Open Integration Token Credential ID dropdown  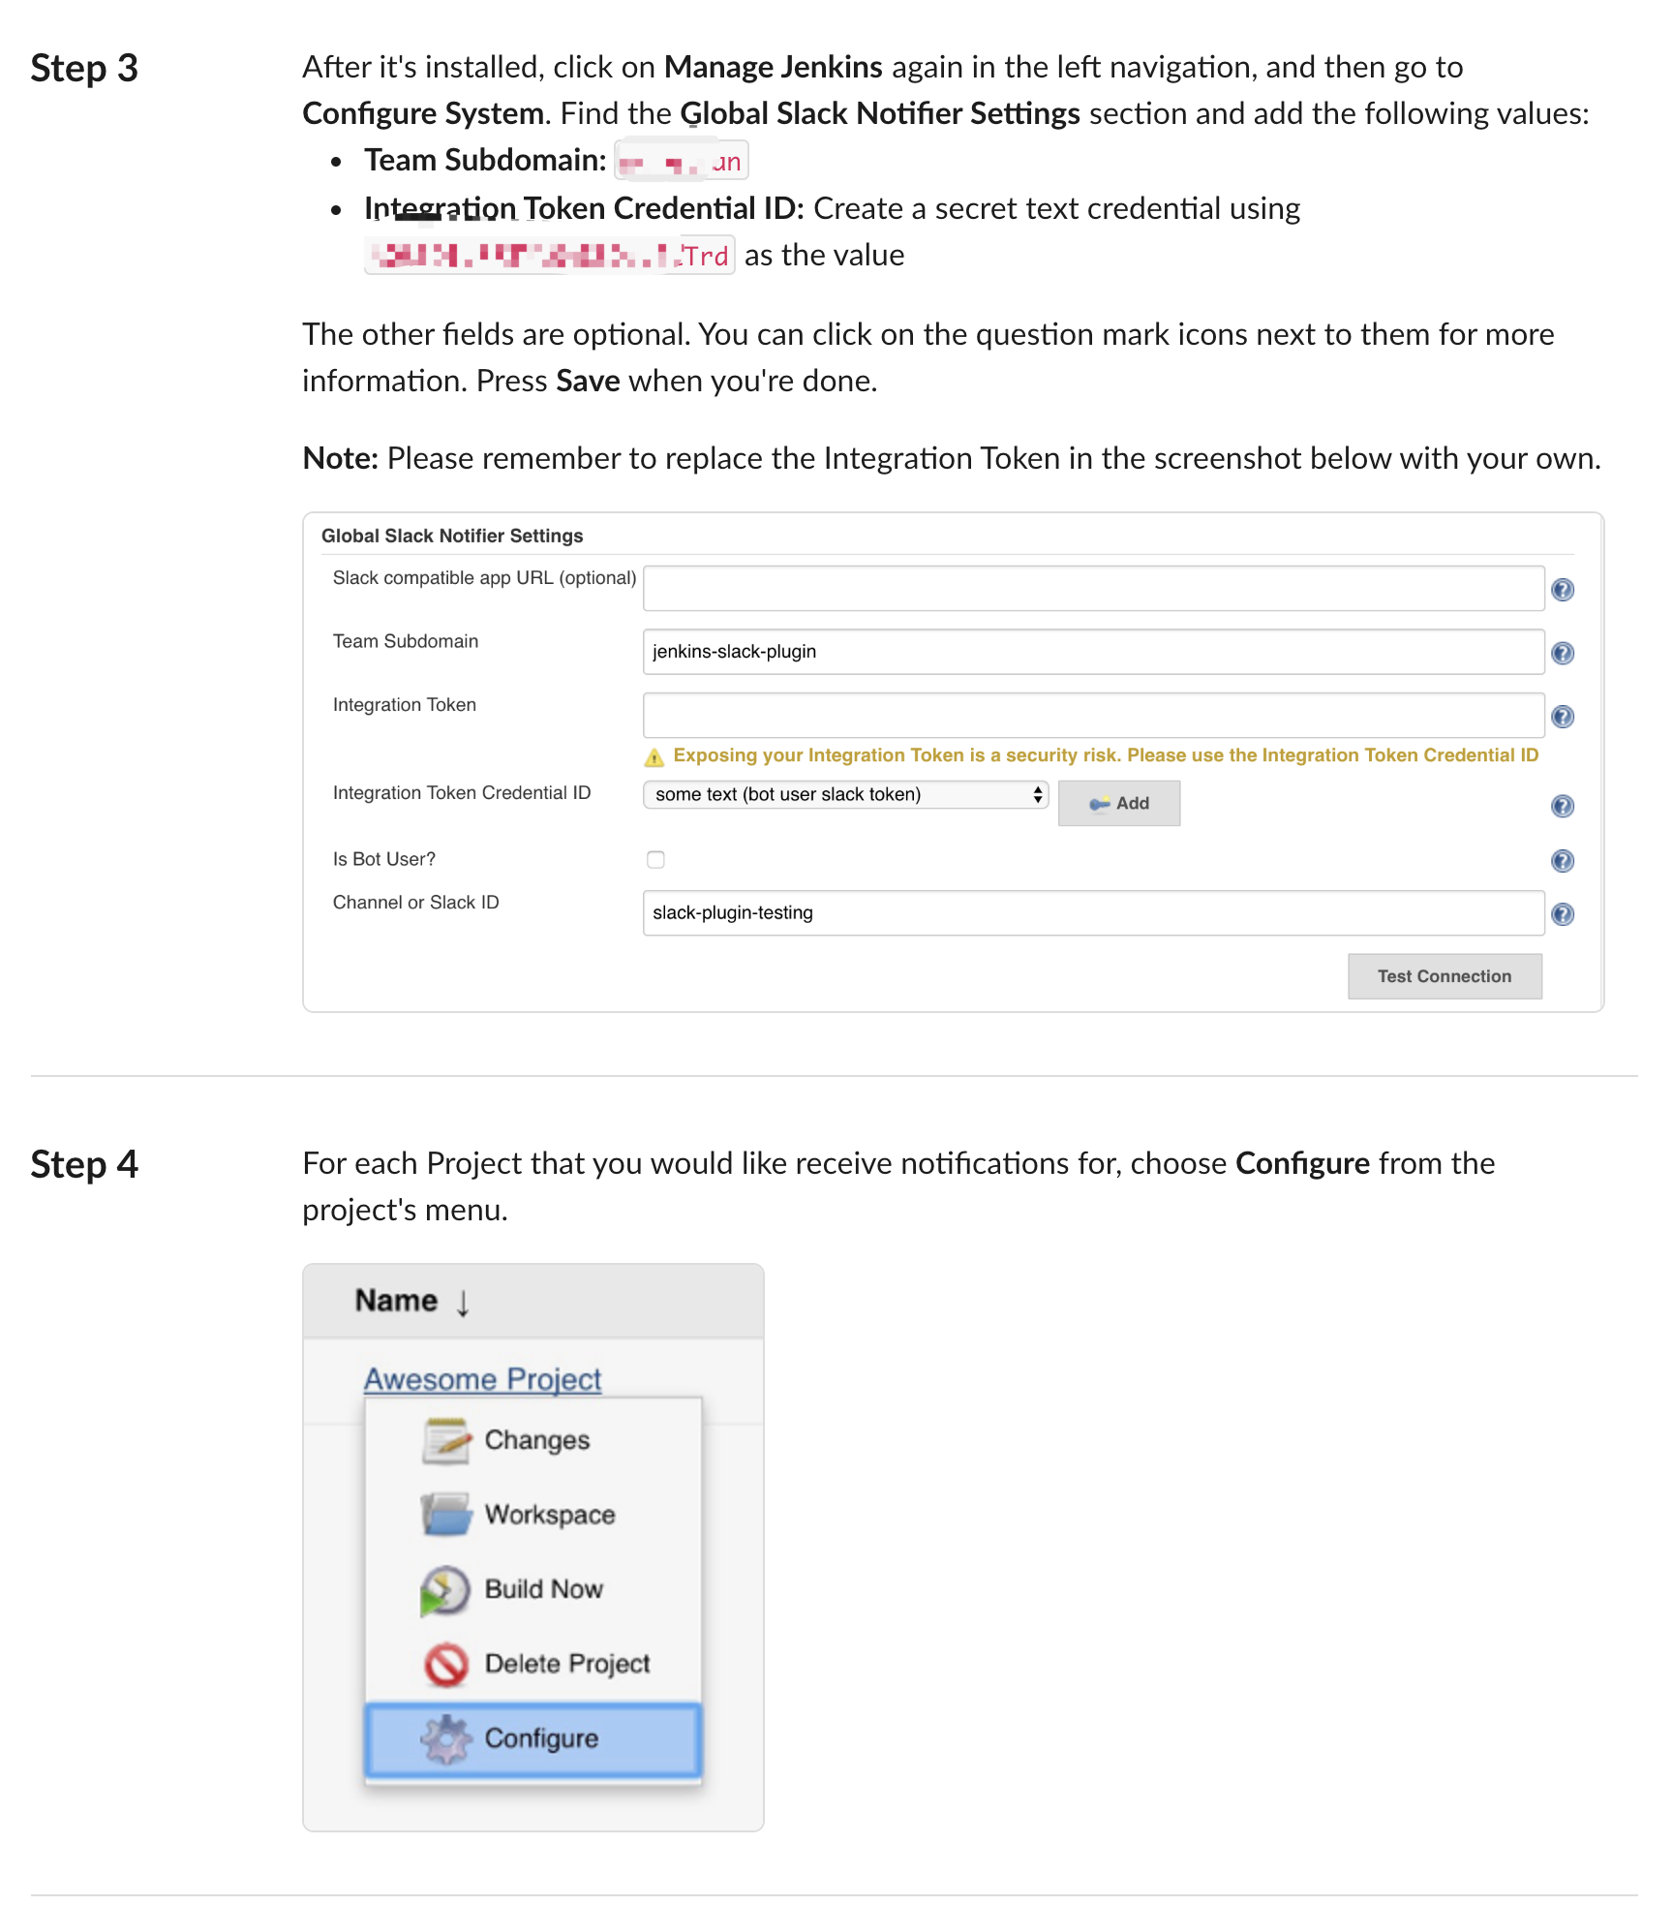point(845,795)
